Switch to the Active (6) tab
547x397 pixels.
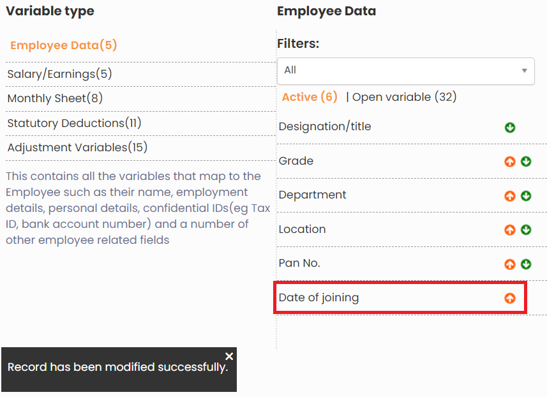[310, 97]
